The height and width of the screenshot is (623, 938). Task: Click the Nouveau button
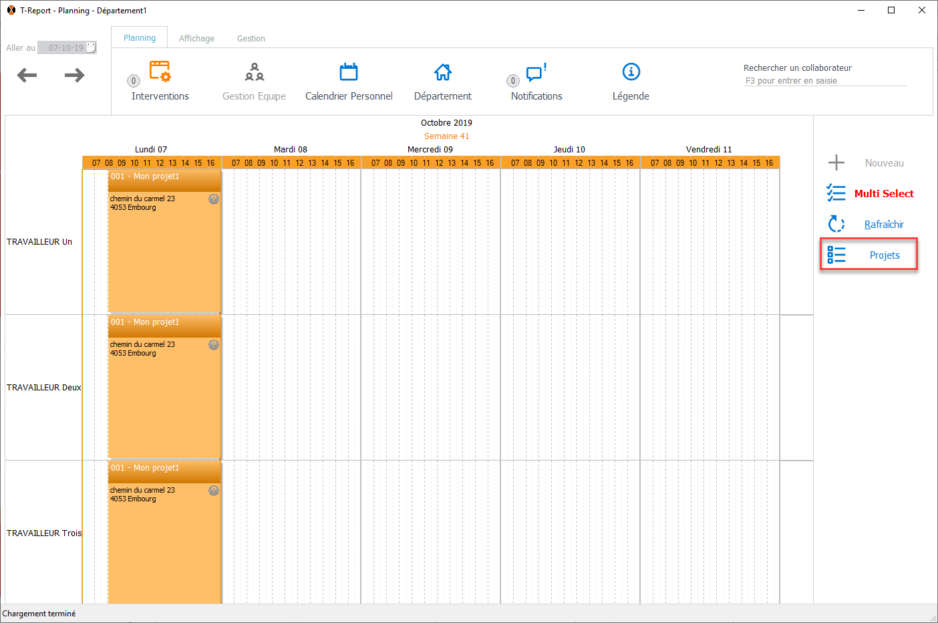click(x=869, y=163)
